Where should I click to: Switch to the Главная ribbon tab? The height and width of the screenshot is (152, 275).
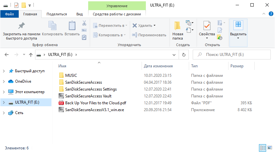(30, 14)
